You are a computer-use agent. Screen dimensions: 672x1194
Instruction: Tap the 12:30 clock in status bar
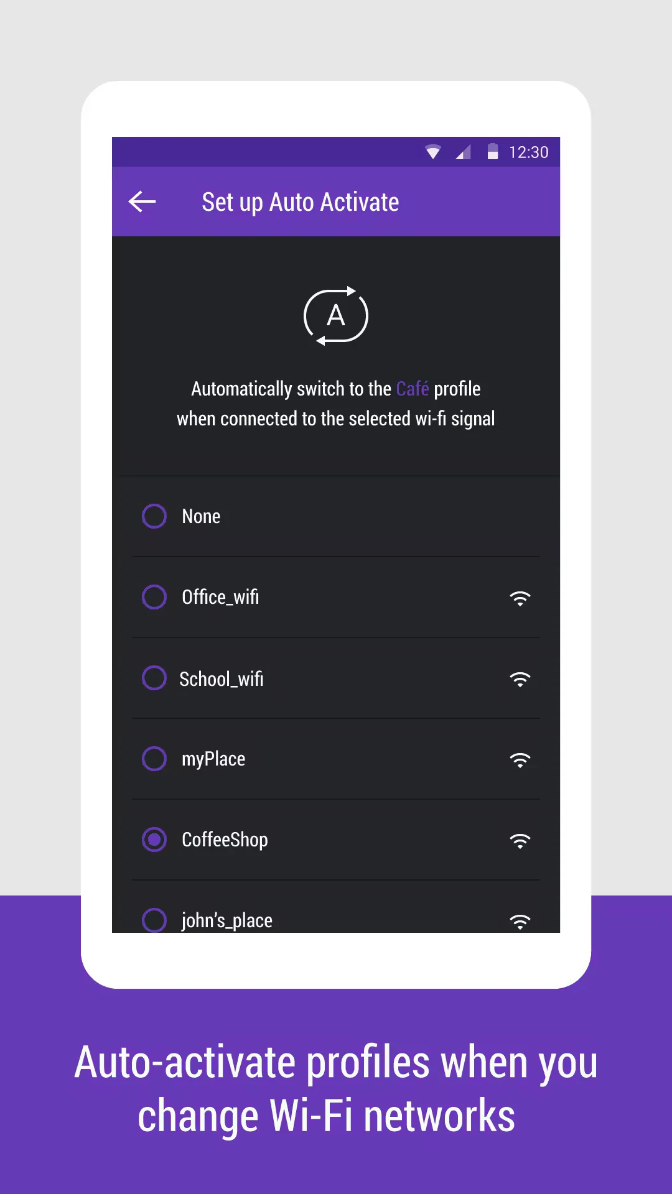529,152
